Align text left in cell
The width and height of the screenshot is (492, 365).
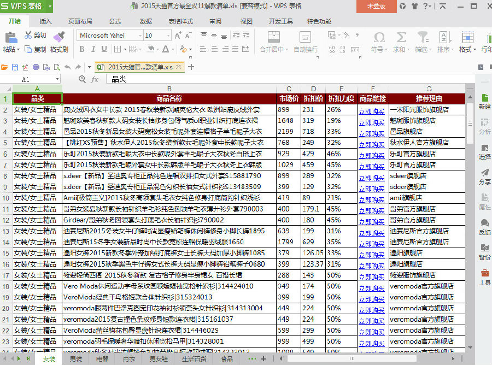203,49
